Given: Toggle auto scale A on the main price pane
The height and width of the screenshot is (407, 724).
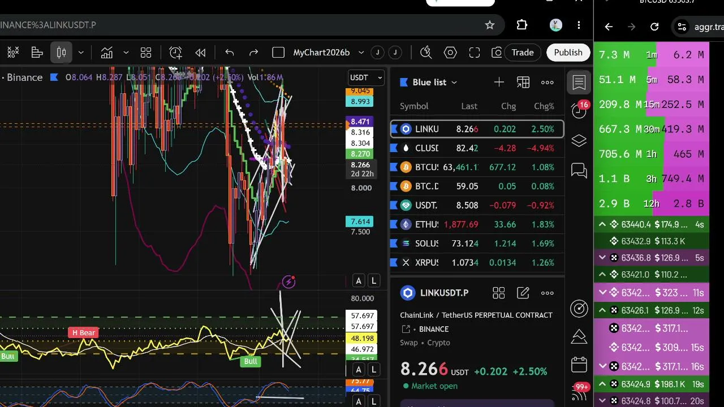Looking at the screenshot, I should pos(359,280).
